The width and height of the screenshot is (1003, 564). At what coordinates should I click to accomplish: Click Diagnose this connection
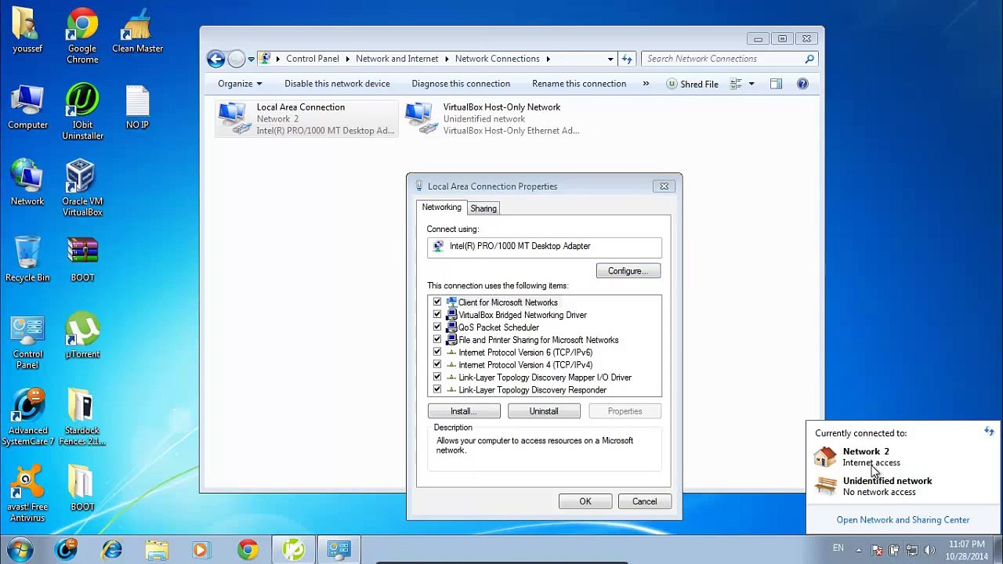[x=461, y=84]
